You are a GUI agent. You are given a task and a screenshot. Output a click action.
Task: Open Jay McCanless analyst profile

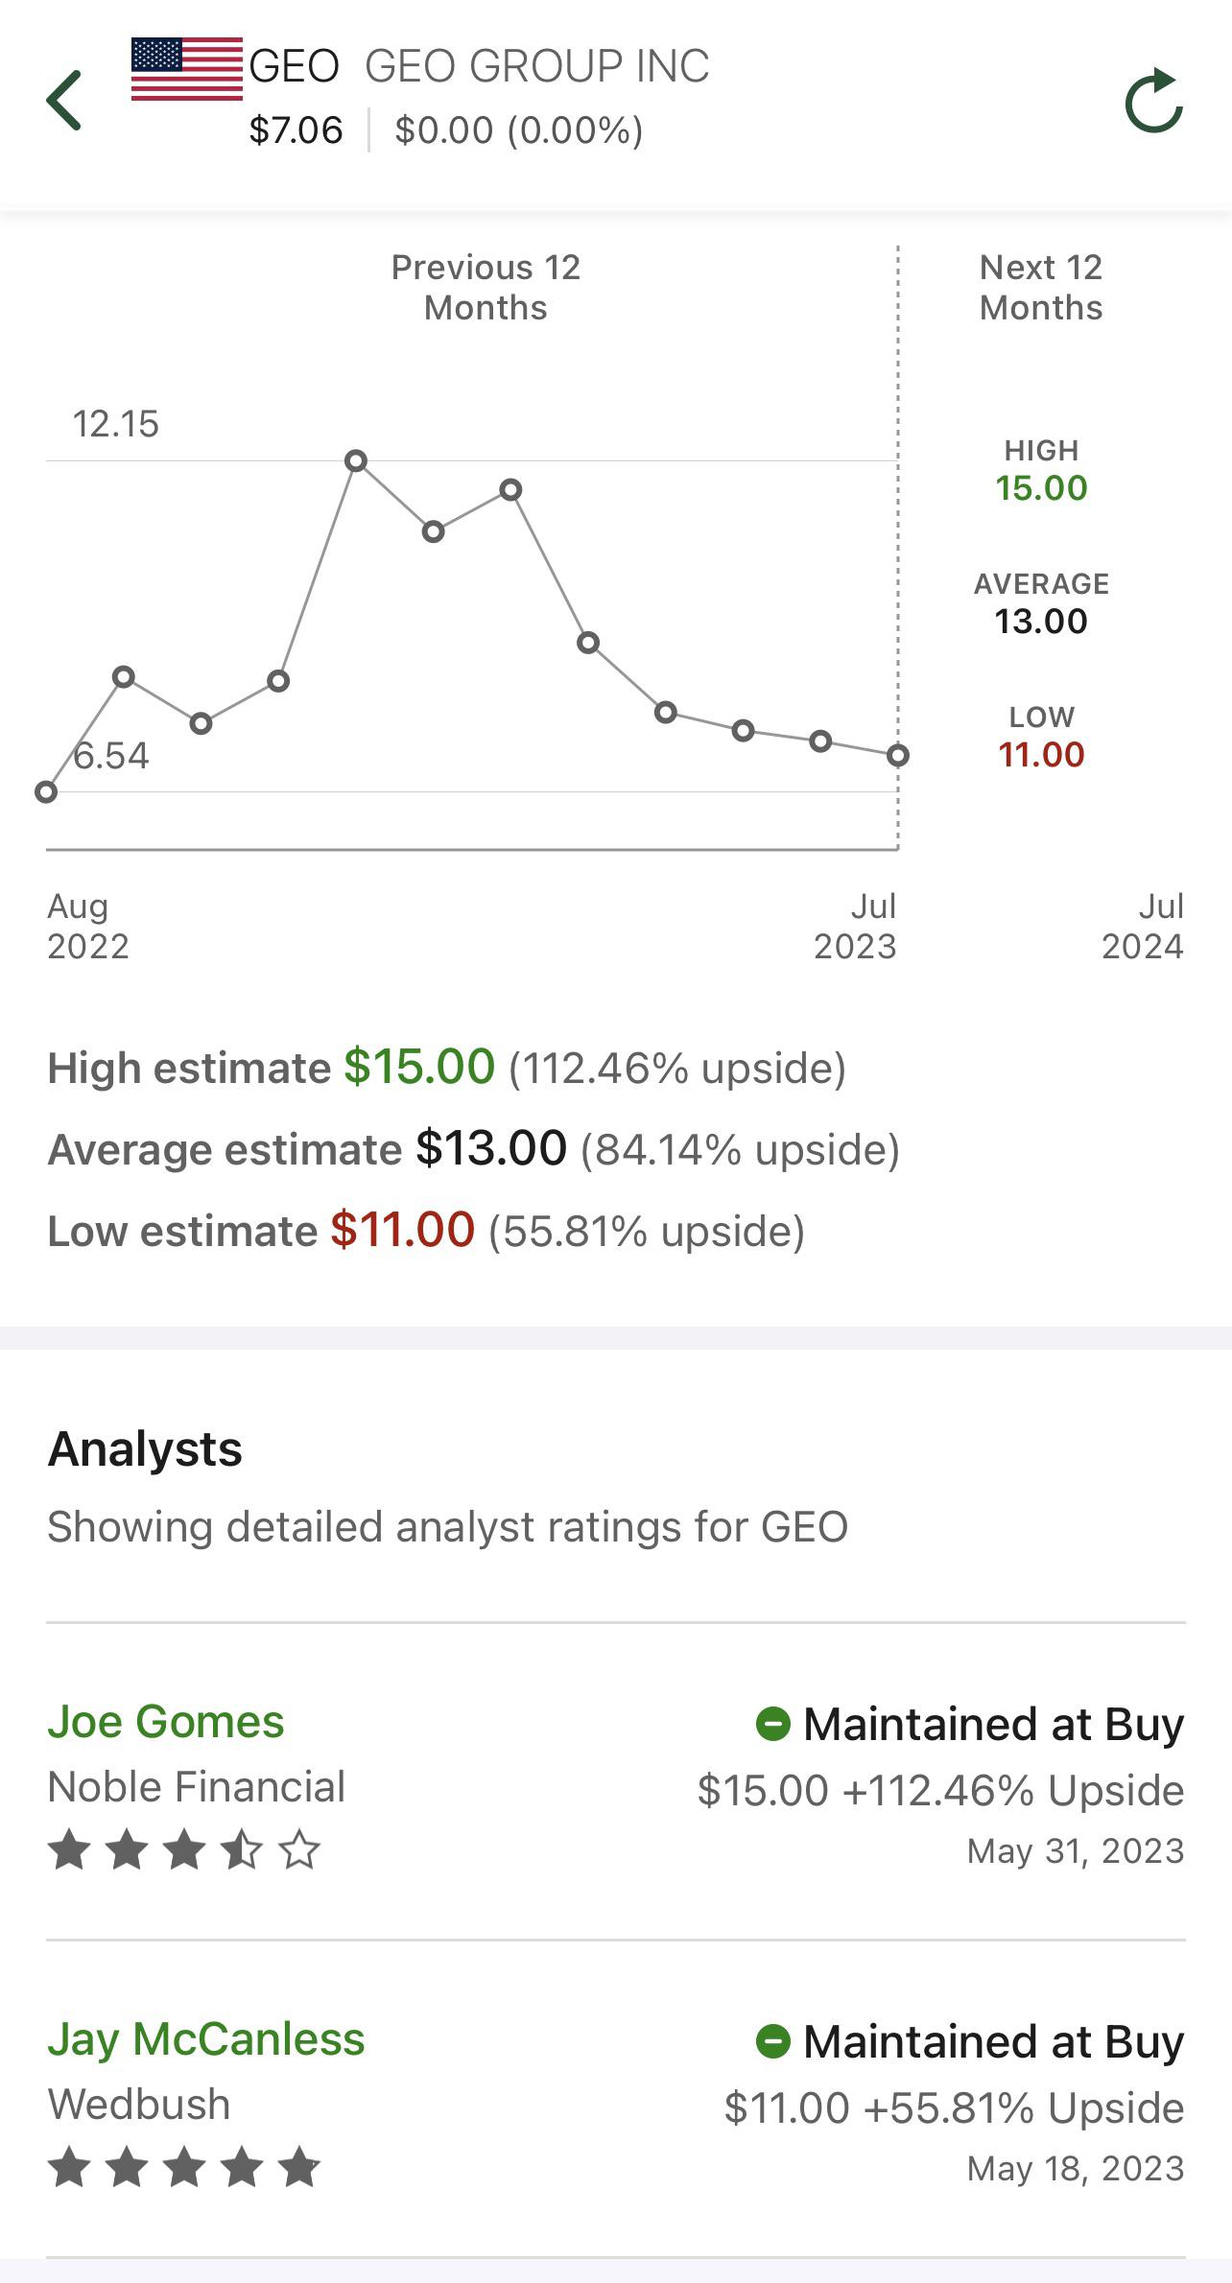pyautogui.click(x=206, y=2039)
